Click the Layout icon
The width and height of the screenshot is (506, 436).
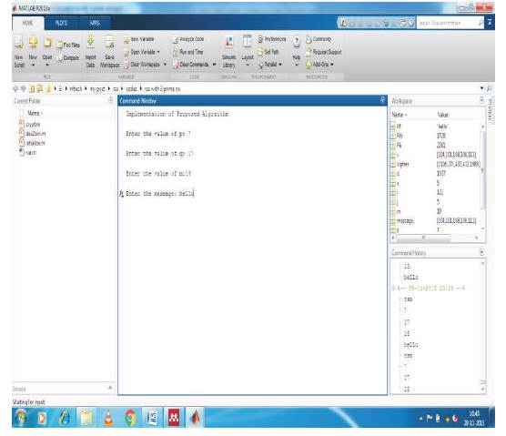coord(248,42)
